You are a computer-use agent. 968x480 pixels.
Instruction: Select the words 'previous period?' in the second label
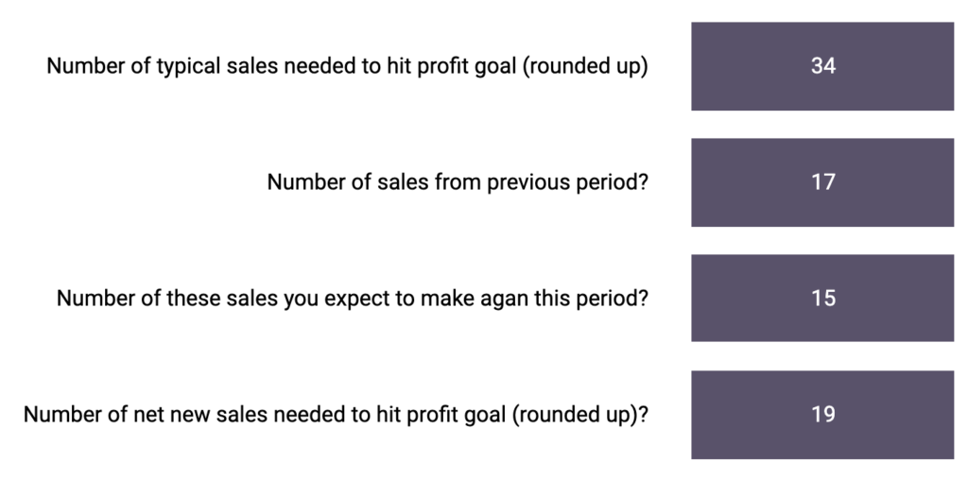[568, 182]
